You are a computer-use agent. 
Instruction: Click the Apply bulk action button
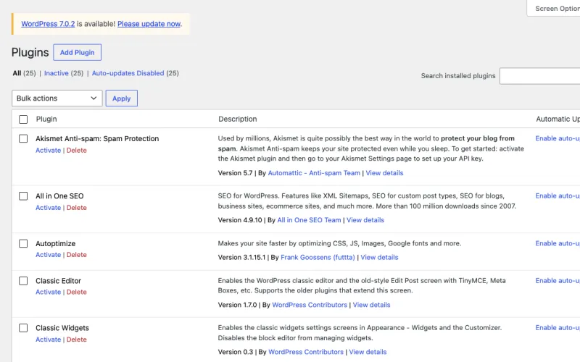pyautogui.click(x=121, y=98)
